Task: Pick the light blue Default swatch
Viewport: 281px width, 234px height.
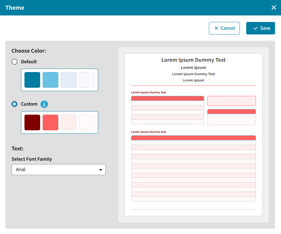Action: tap(50, 80)
